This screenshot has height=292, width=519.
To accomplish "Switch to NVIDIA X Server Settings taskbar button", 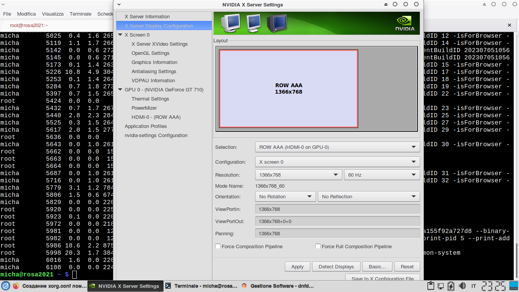I will (x=125, y=286).
